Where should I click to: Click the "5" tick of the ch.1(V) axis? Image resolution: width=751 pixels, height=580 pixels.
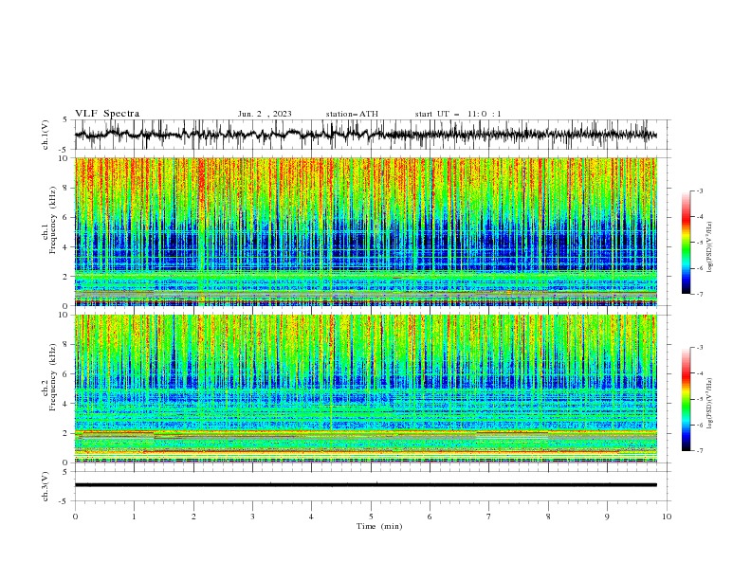pos(65,120)
